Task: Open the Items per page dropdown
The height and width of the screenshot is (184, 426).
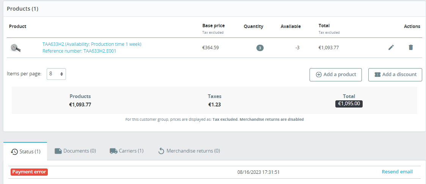Action: pyautogui.click(x=56, y=74)
